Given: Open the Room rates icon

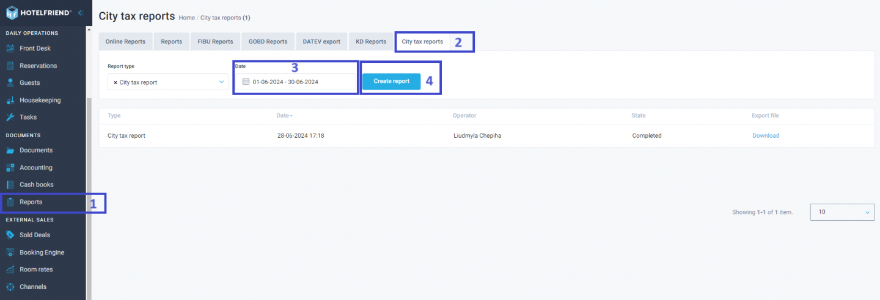Looking at the screenshot, I should [x=10, y=270].
